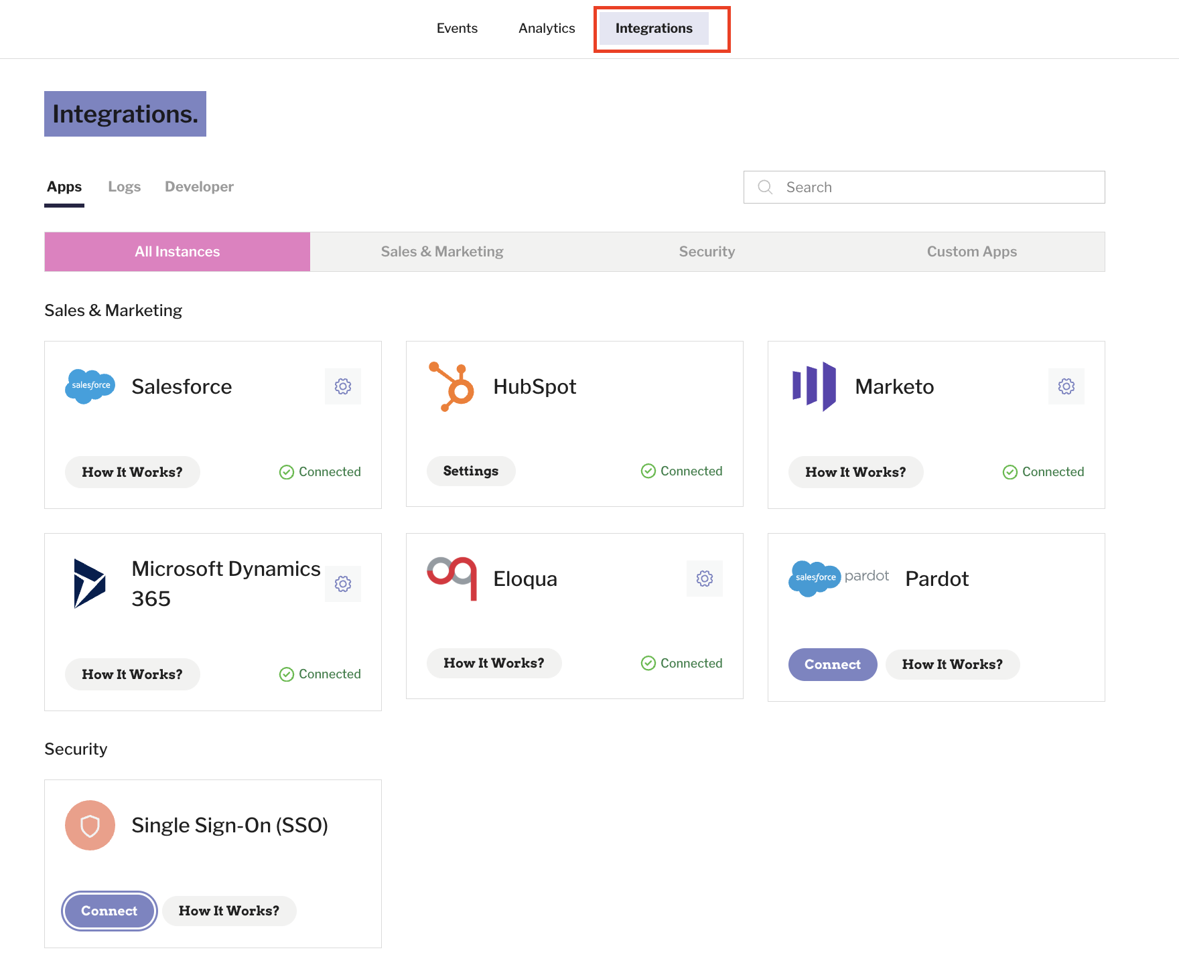Switch to the Logs tab

pos(125,187)
